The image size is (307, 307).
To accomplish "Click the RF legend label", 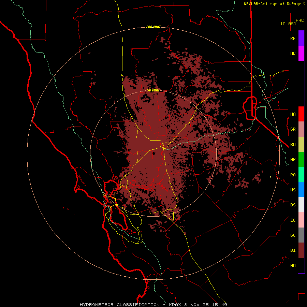I will 293,38.
